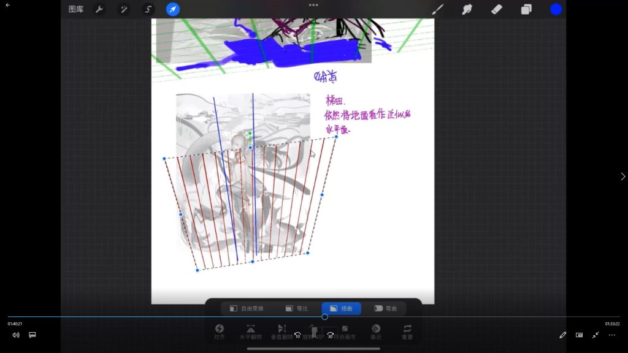Click the active Transform arrow tool

pyautogui.click(x=173, y=9)
